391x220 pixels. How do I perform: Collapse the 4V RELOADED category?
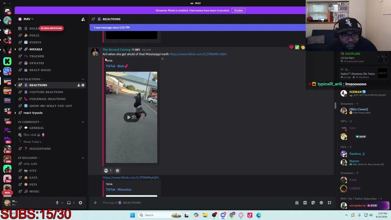(29, 158)
